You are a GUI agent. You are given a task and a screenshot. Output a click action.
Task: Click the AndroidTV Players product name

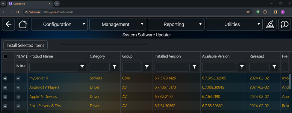pos(44,87)
